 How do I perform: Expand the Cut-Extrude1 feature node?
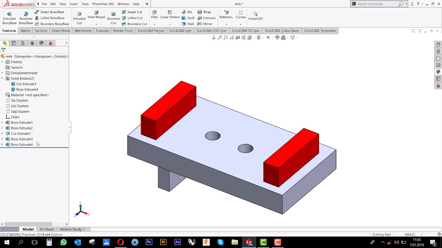pyautogui.click(x=2, y=134)
